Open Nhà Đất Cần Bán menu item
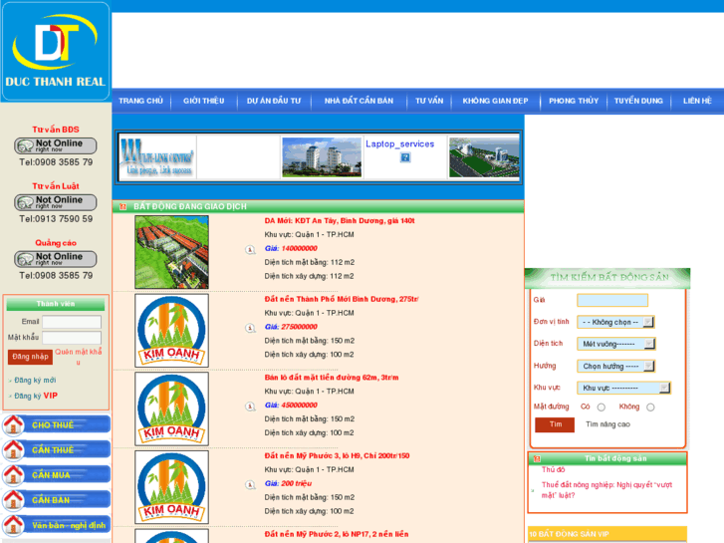Viewport: 724px width, 543px height. [x=359, y=101]
